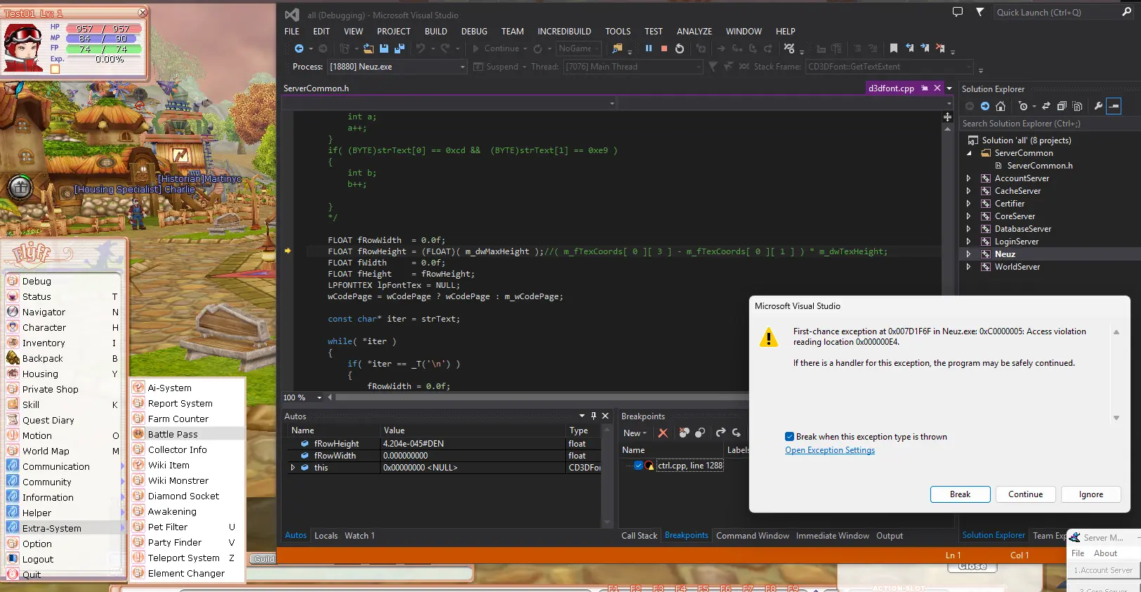Viewport: 1141px width, 592px height.
Task: Open the DEBUG menu
Action: (474, 31)
